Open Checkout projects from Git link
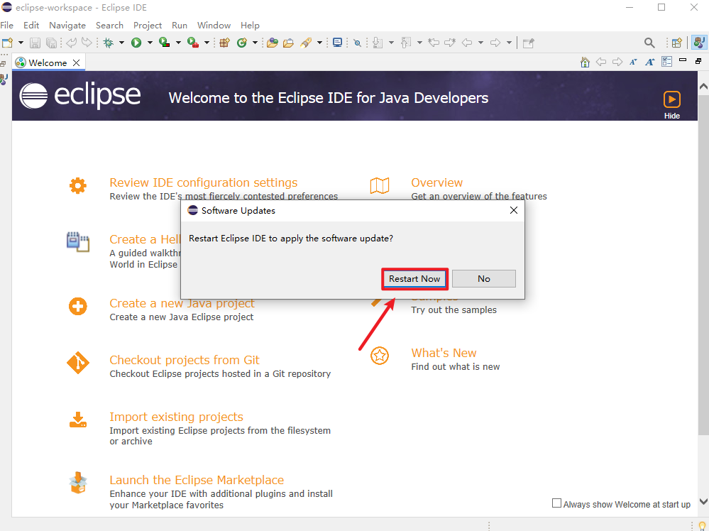 [185, 360]
